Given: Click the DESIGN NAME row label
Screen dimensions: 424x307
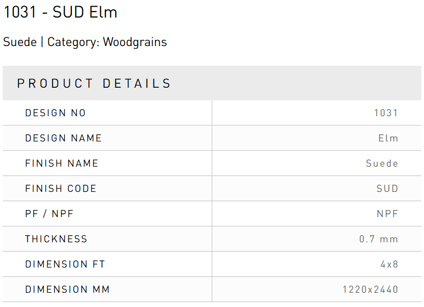Looking at the screenshot, I should click(x=64, y=138).
